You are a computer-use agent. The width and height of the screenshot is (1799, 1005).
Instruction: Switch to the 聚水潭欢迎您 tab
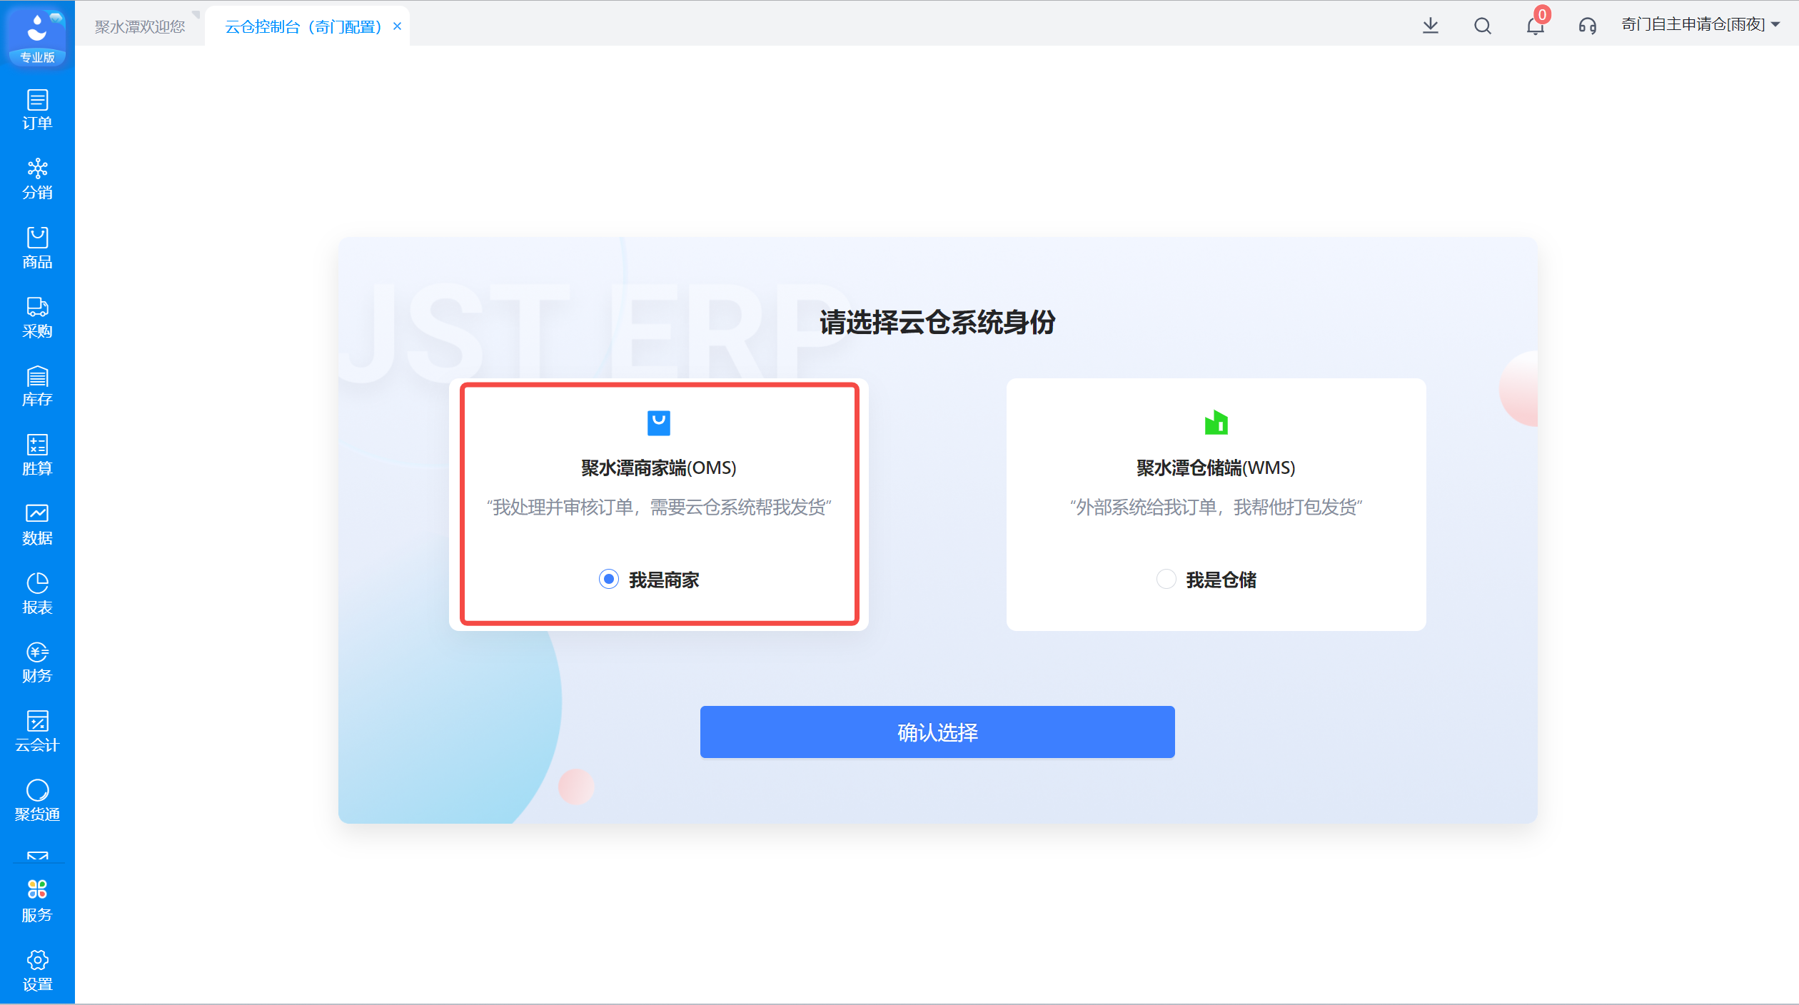pyautogui.click(x=140, y=26)
